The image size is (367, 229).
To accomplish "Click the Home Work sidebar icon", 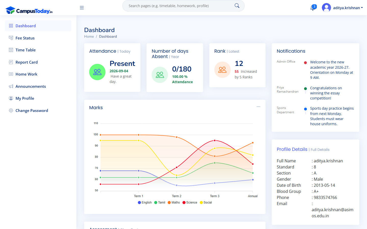I will coord(11,74).
